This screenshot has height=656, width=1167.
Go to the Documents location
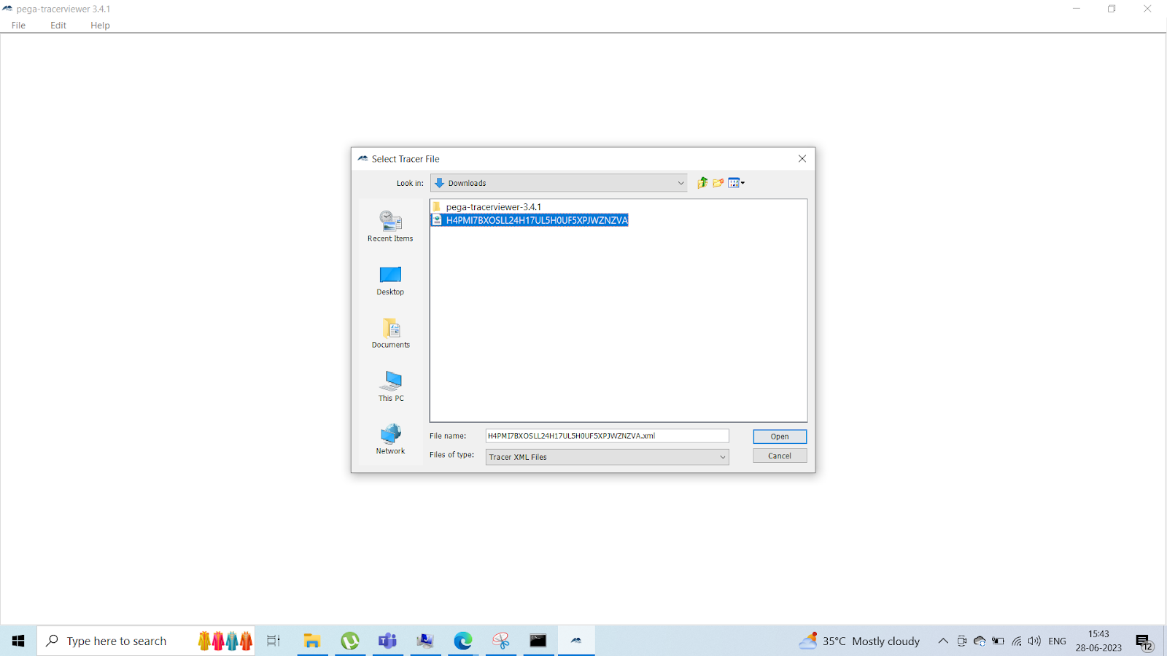pos(390,334)
